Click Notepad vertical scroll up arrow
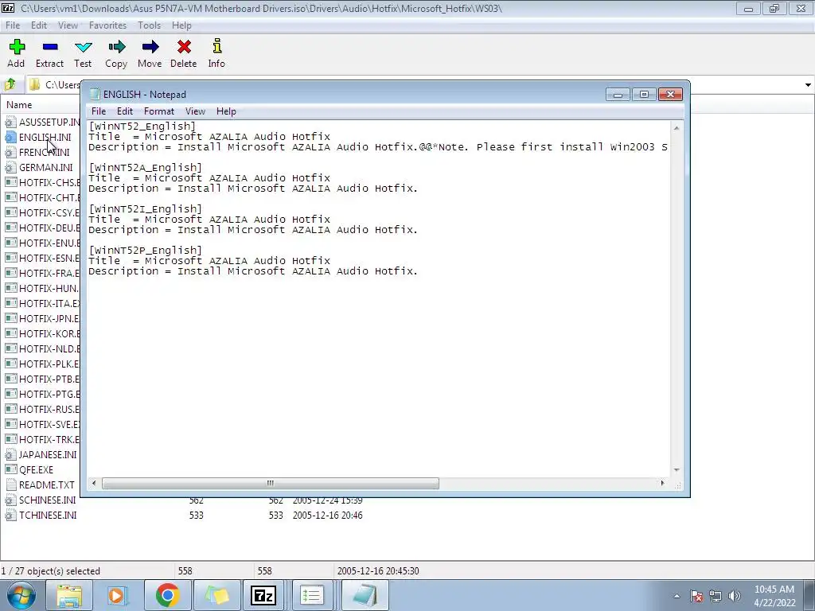 pos(677,127)
